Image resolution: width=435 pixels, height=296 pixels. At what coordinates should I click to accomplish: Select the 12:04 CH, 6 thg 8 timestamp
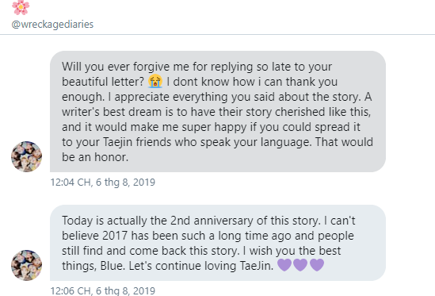pos(103,183)
